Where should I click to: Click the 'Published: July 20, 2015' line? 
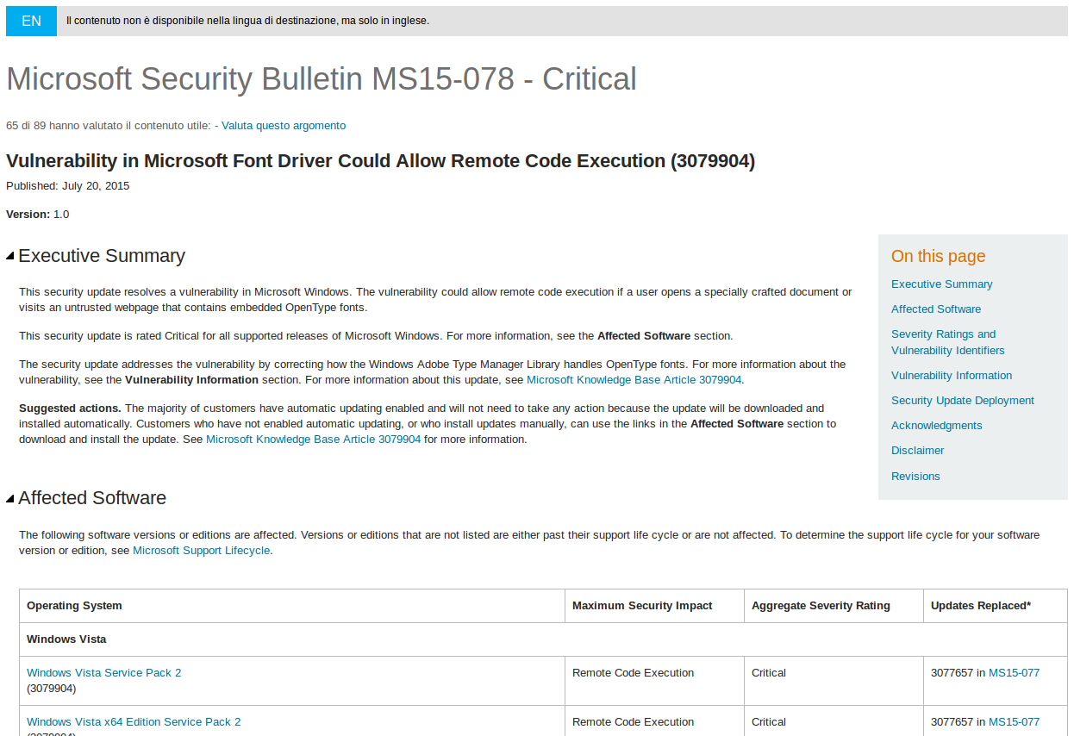[x=68, y=186]
